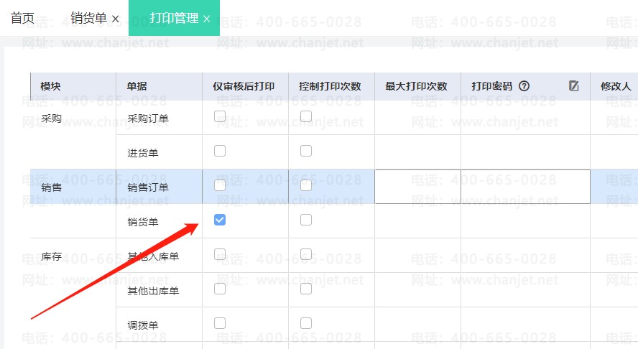Tick 控制打印次数 for 其他入库单

pos(306,254)
